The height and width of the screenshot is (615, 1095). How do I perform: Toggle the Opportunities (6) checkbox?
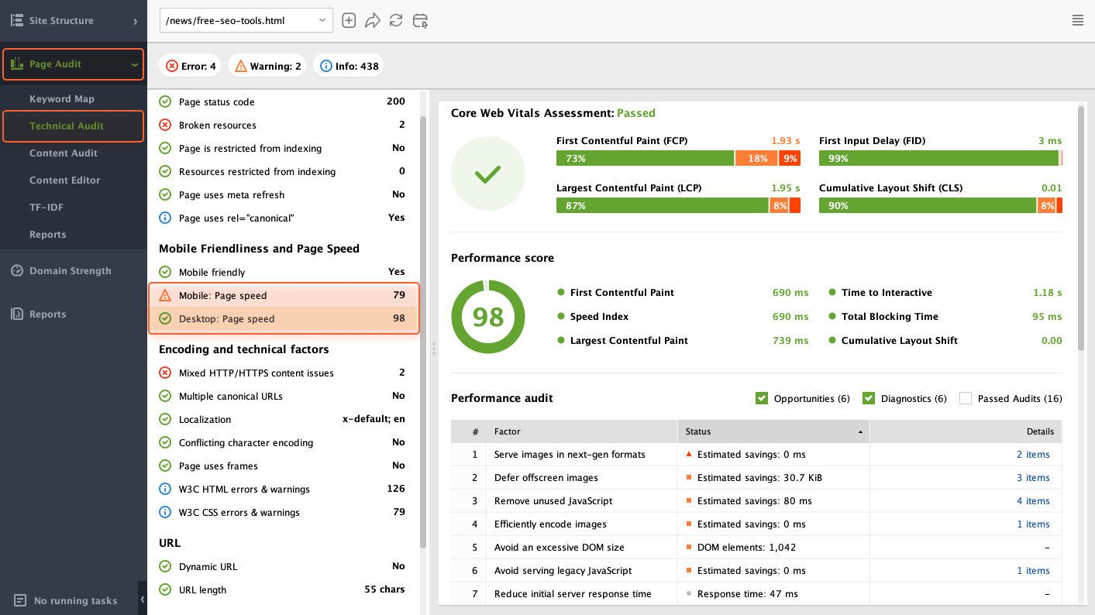[762, 398]
